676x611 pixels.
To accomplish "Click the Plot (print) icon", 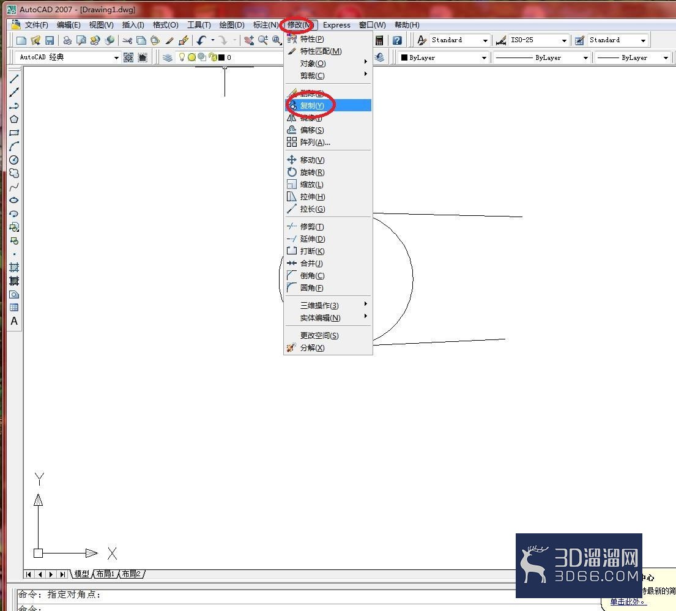I will tap(67, 40).
